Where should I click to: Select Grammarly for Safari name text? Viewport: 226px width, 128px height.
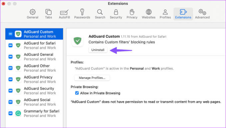coord(42,111)
